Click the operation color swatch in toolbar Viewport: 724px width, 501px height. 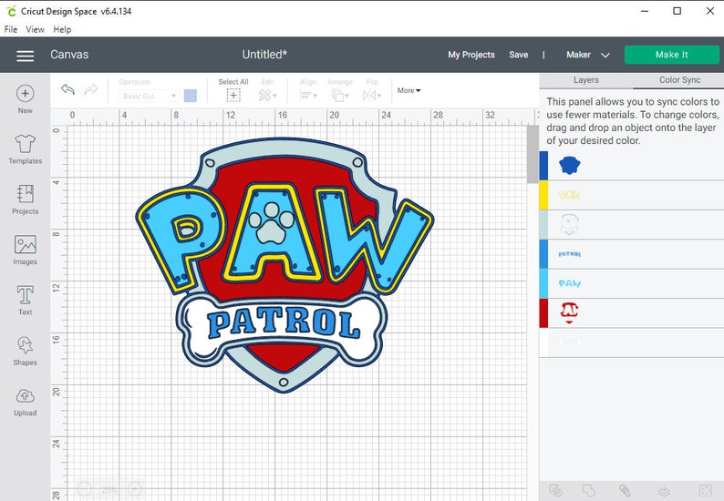[x=191, y=96]
